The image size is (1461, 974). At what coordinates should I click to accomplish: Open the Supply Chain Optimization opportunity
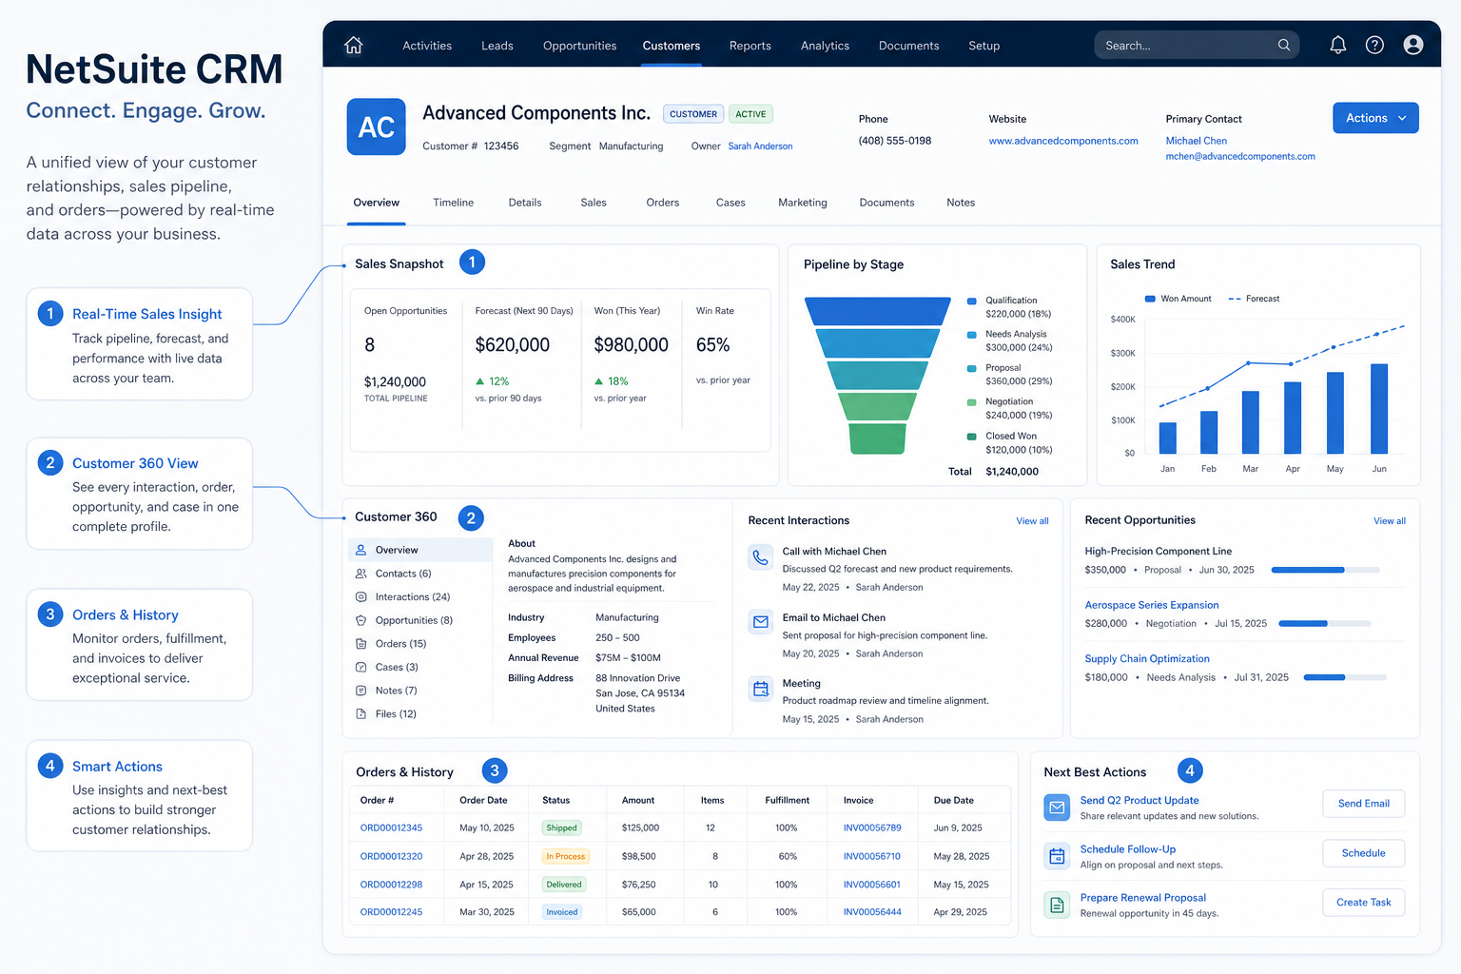1147,659
